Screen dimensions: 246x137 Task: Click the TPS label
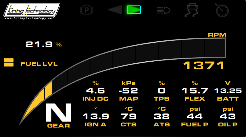pyautogui.click(x=162, y=99)
